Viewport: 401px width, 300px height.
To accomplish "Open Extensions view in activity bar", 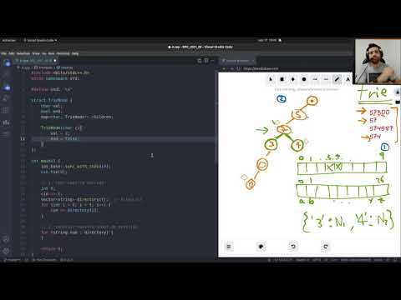I will [x=6, y=110].
